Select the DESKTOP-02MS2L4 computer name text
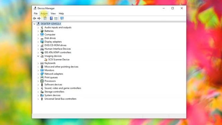Screen dimensions: 222x125 coord(51,24)
